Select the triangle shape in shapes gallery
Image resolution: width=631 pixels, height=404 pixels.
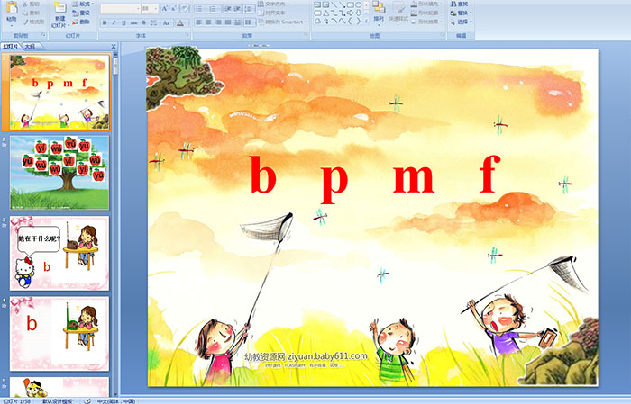click(326, 13)
